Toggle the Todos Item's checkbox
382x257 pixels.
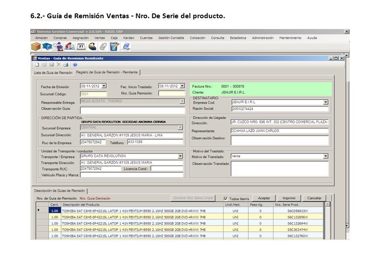[225, 198]
